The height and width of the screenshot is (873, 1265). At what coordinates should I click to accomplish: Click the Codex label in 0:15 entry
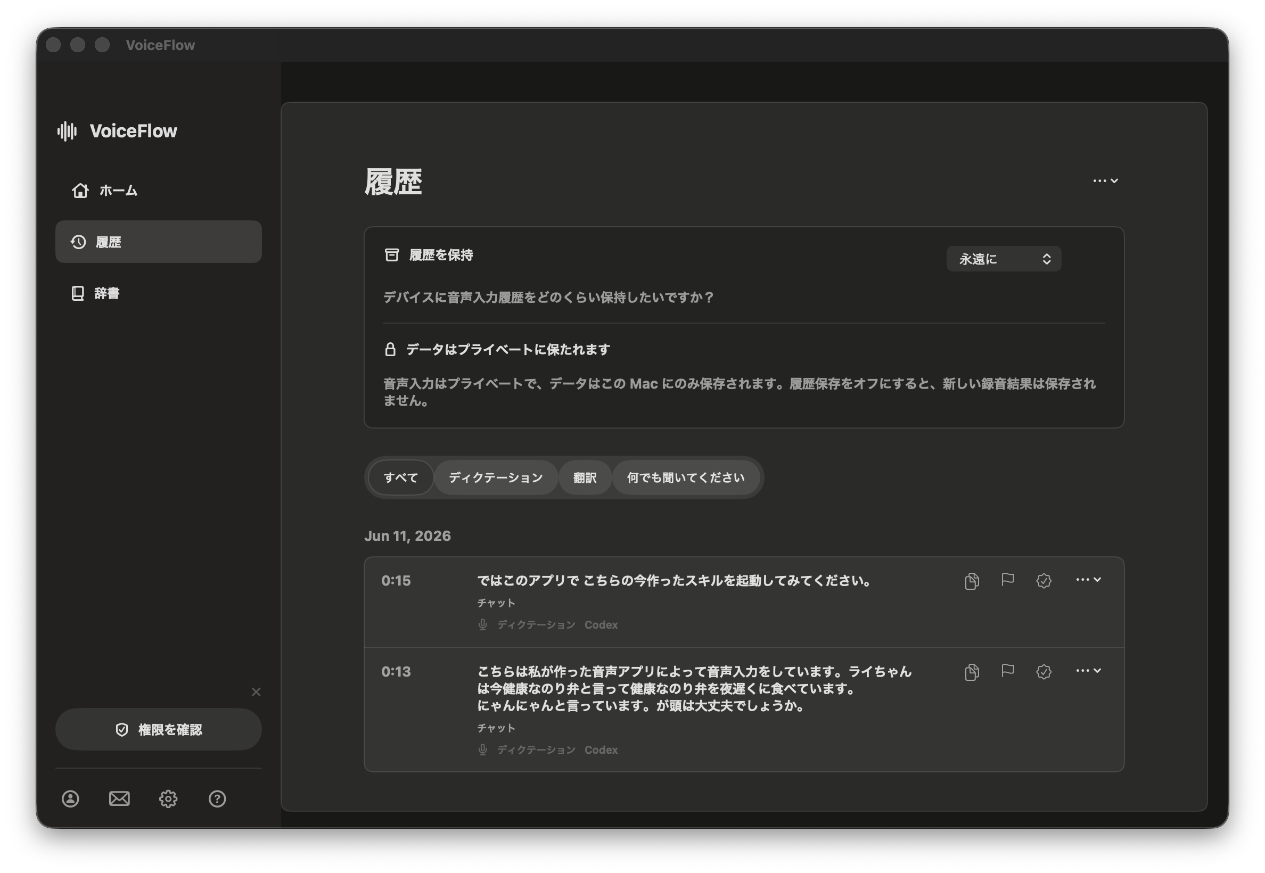click(x=601, y=624)
